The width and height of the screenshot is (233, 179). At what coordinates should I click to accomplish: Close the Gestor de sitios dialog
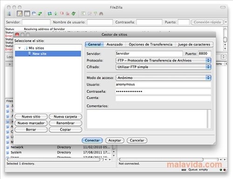tap(17, 34)
